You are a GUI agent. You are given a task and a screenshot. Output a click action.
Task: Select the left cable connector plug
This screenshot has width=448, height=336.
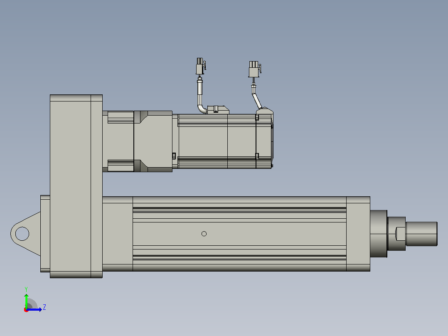tap(201, 66)
